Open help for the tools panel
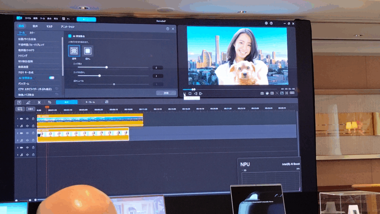The height and width of the screenshot is (214, 380). (x=167, y=29)
